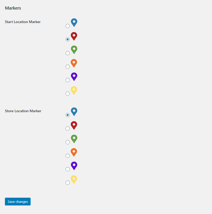Select the purple Store Location marker icon
Image resolution: width=212 pixels, height=214 pixels.
click(x=74, y=166)
